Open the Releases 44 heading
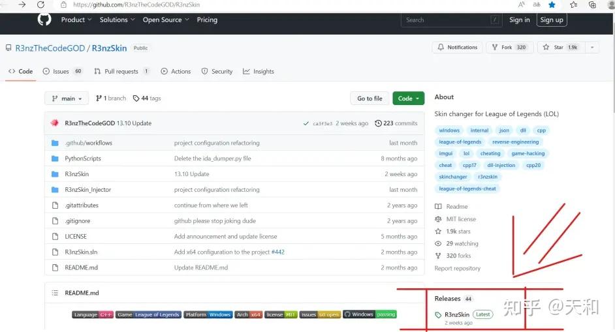615x332 pixels. (x=453, y=299)
